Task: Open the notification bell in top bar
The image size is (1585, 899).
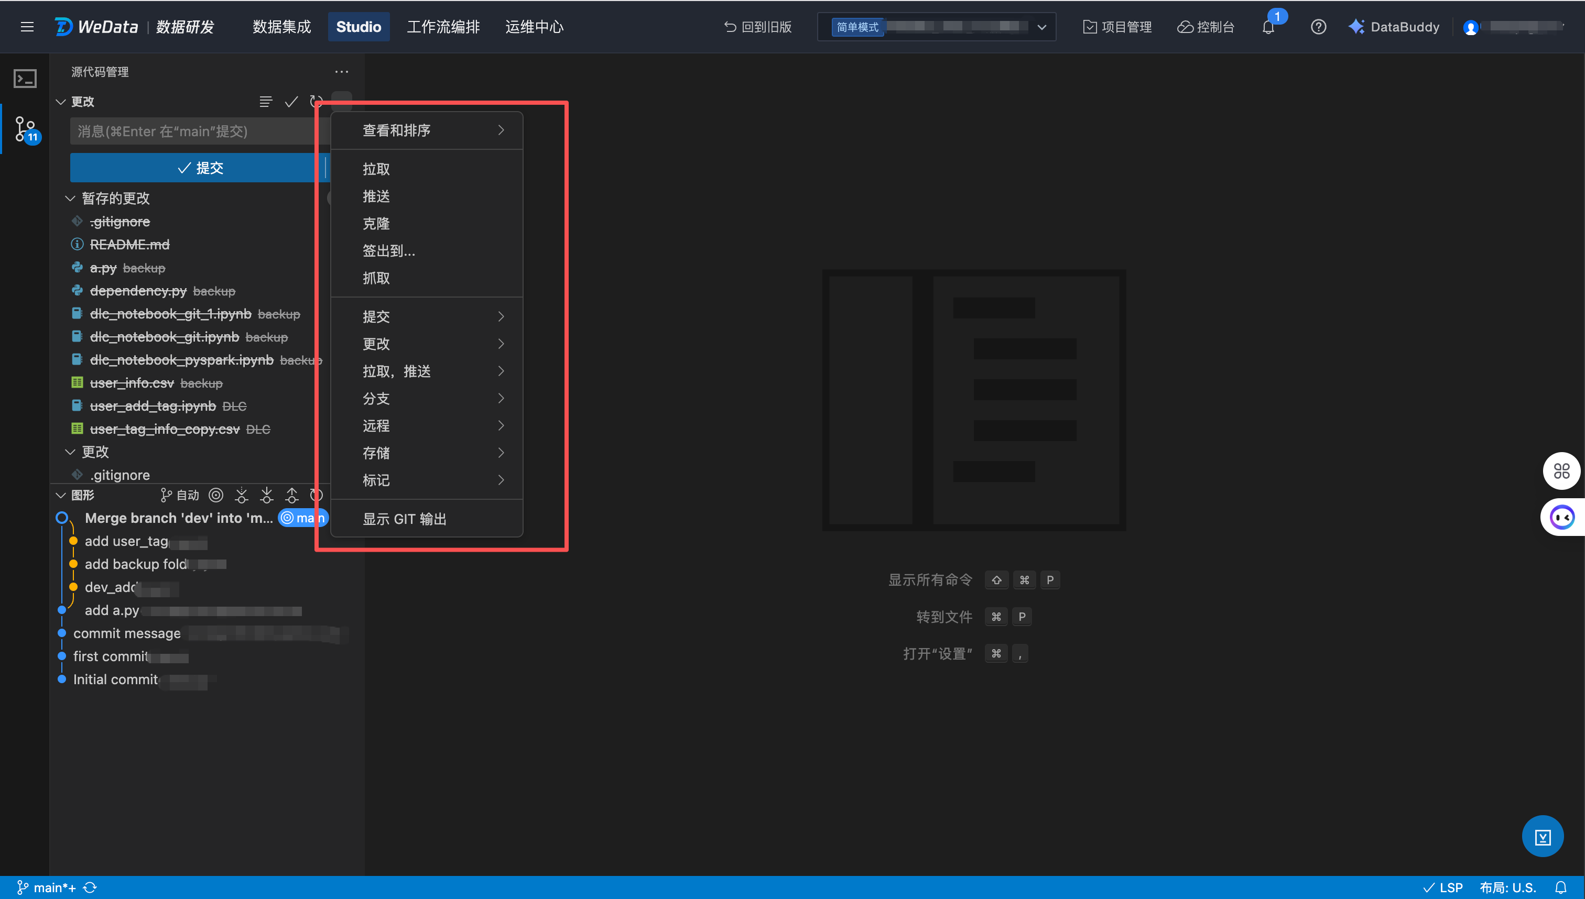Action: point(1268,27)
